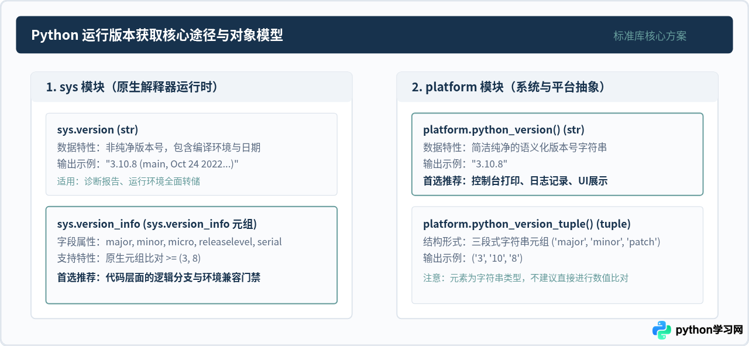
Task: Select the title 'Python 运行版本获取核心途径与对象模型'
Action: pos(157,35)
